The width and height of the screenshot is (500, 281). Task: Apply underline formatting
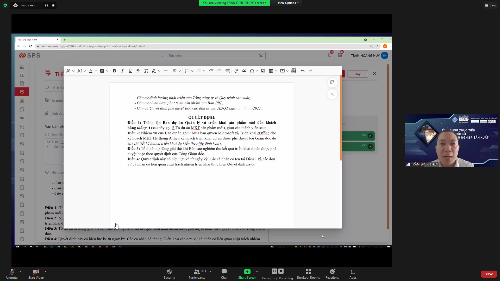(x=130, y=71)
